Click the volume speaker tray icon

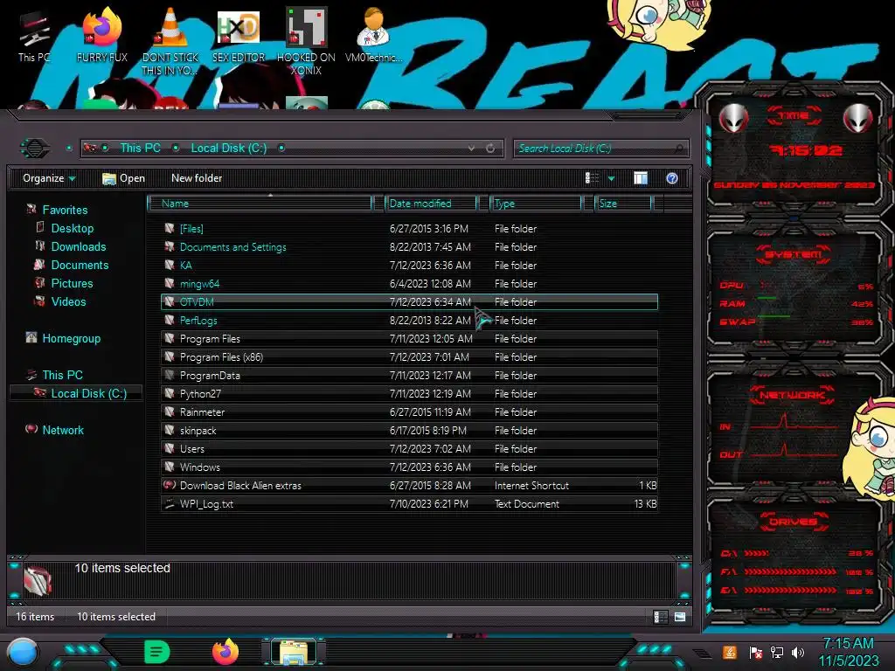pyautogui.click(x=797, y=653)
